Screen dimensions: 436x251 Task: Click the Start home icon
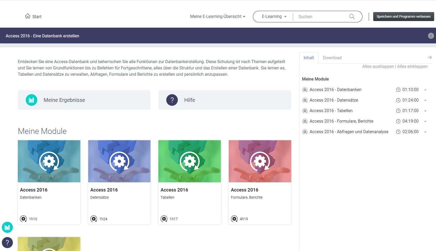coord(28,16)
